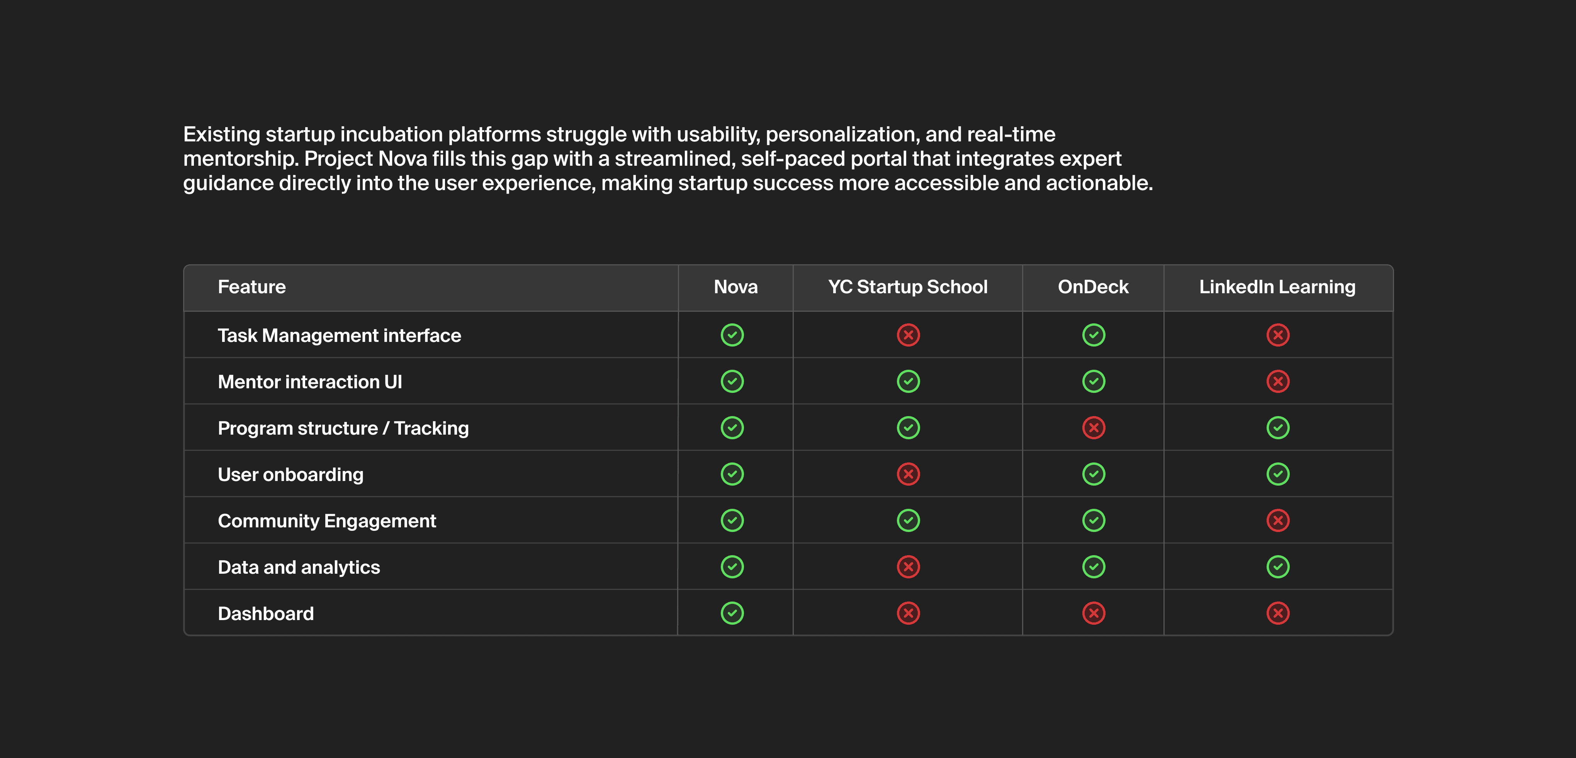Click LinkedIn Learning's red cross for Mentor interaction UI
Viewport: 1576px width, 758px height.
click(1277, 381)
